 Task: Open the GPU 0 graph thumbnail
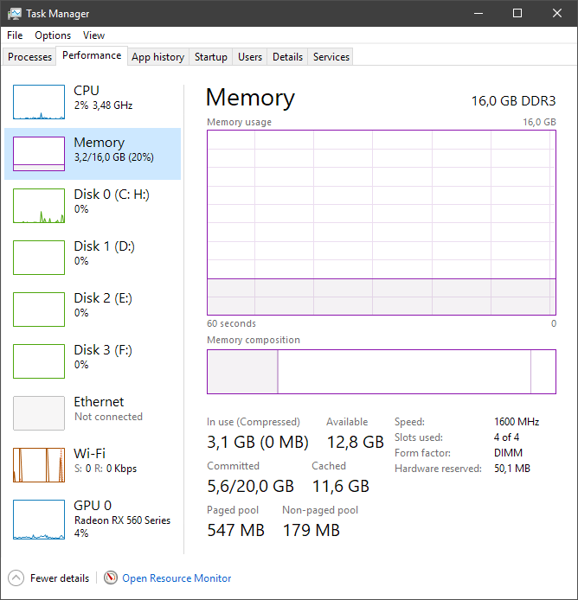point(39,517)
